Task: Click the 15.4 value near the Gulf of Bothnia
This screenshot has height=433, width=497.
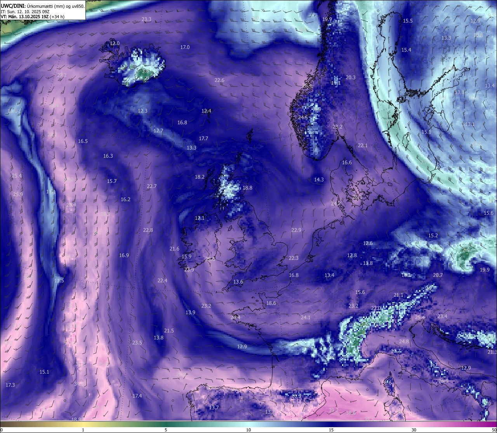Action: click(406, 50)
